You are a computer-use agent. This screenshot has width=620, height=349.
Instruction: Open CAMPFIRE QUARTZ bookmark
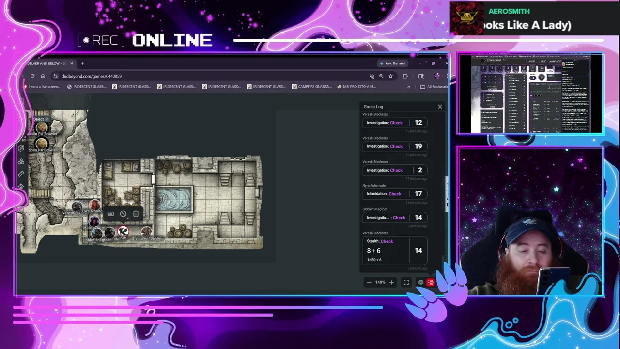(312, 87)
